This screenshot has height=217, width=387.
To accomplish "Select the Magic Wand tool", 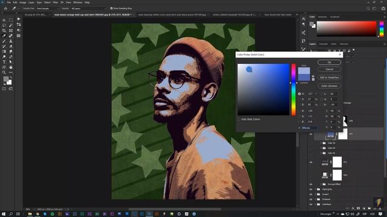I will click(11, 25).
